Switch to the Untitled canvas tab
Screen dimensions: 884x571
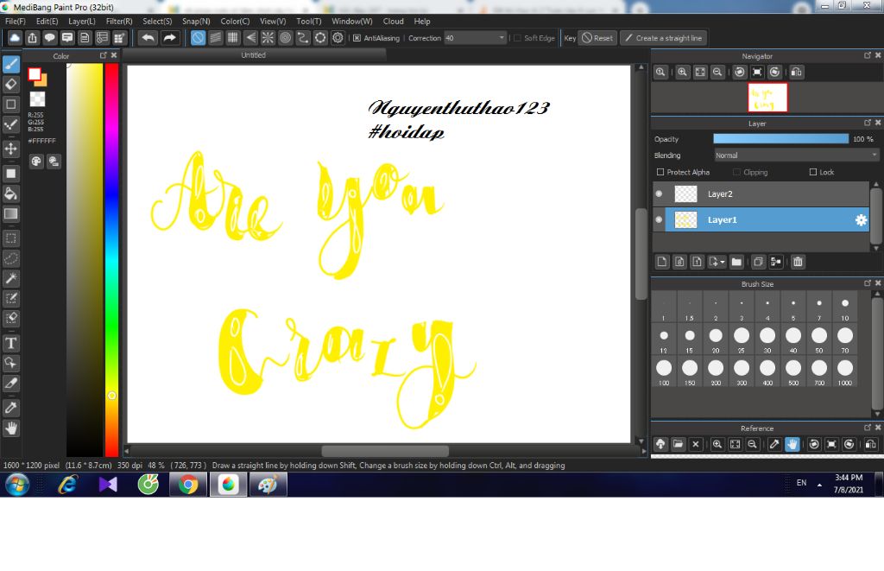pos(254,55)
